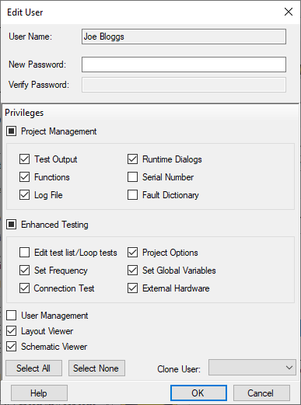The width and height of the screenshot is (301, 405).
Task: Enable the Serial Number privilege
Action: click(132, 177)
